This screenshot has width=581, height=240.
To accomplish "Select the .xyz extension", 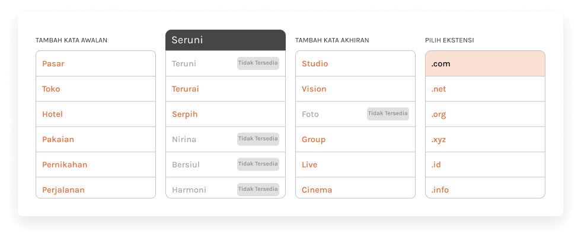I will (x=485, y=139).
